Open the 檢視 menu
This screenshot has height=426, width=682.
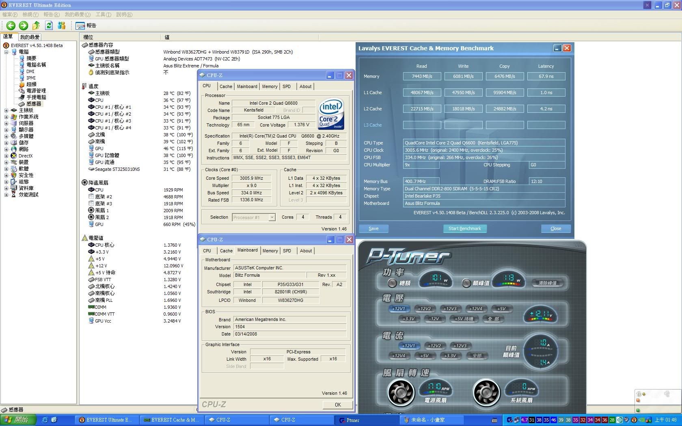pos(30,15)
